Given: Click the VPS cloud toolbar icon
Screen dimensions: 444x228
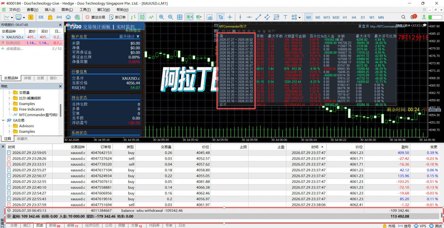Looking at the screenshot, I should click(x=68, y=17).
